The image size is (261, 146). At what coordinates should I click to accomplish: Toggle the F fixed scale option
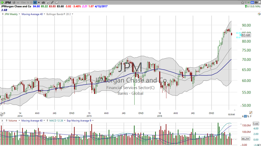(x=251, y=116)
